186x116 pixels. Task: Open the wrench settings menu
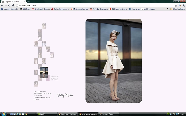coord(184,5)
